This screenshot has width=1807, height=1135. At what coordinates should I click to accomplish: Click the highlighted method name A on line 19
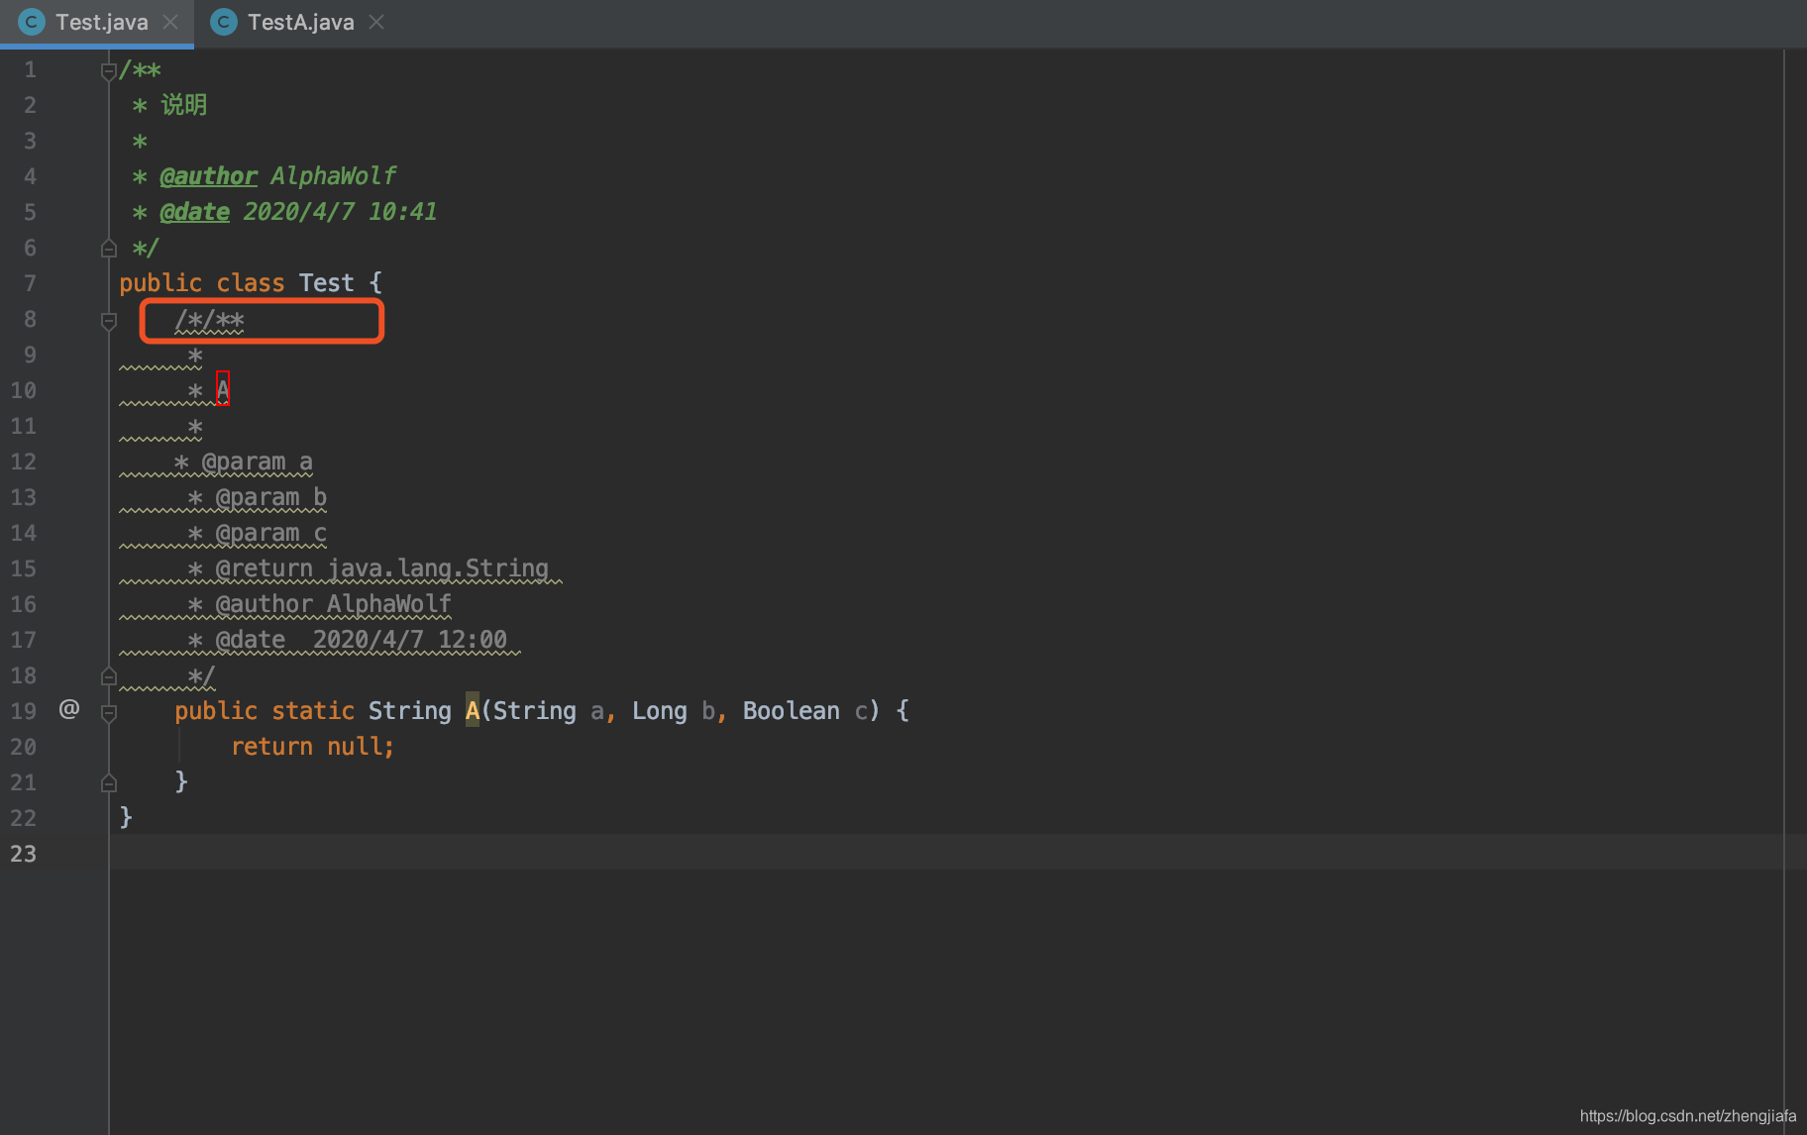click(x=473, y=711)
